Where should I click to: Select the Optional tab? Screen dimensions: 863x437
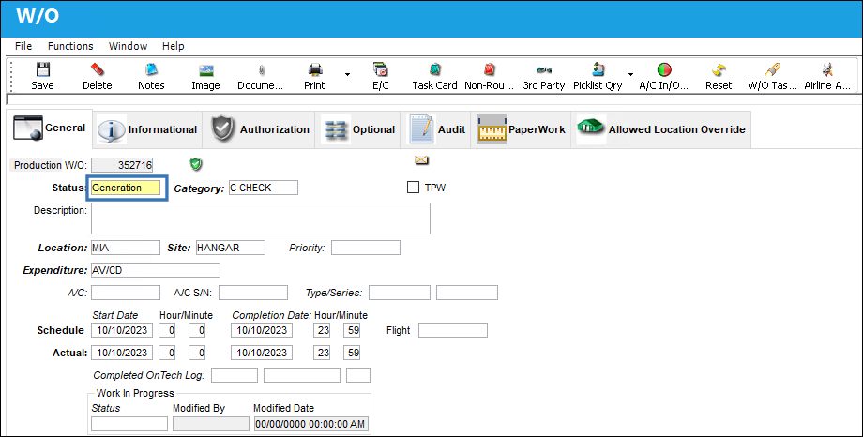(357, 129)
